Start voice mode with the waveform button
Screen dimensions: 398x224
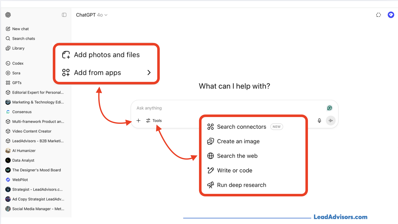(331, 121)
